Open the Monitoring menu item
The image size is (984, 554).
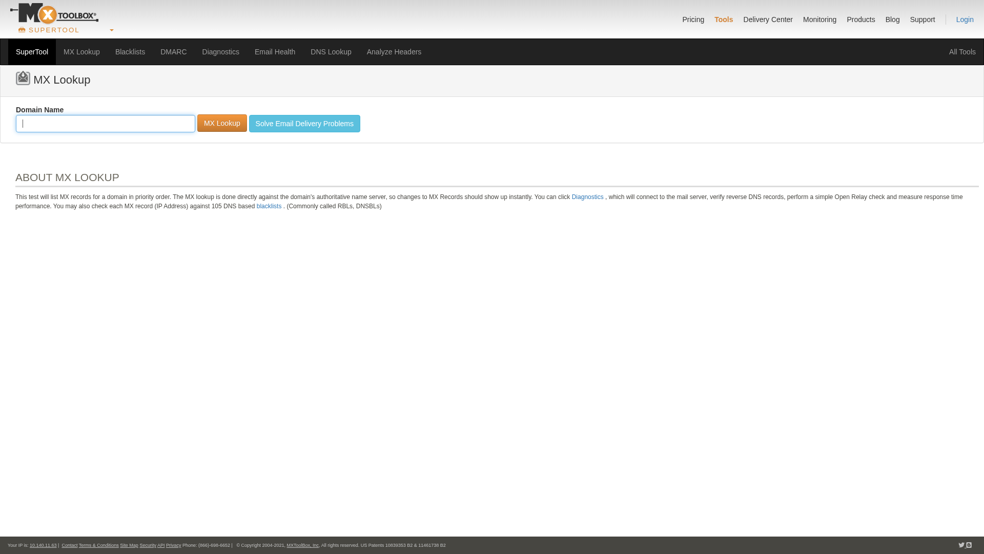819,19
